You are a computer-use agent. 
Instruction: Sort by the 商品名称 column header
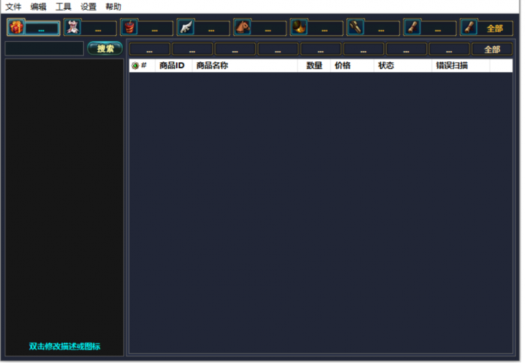pyautogui.click(x=212, y=66)
